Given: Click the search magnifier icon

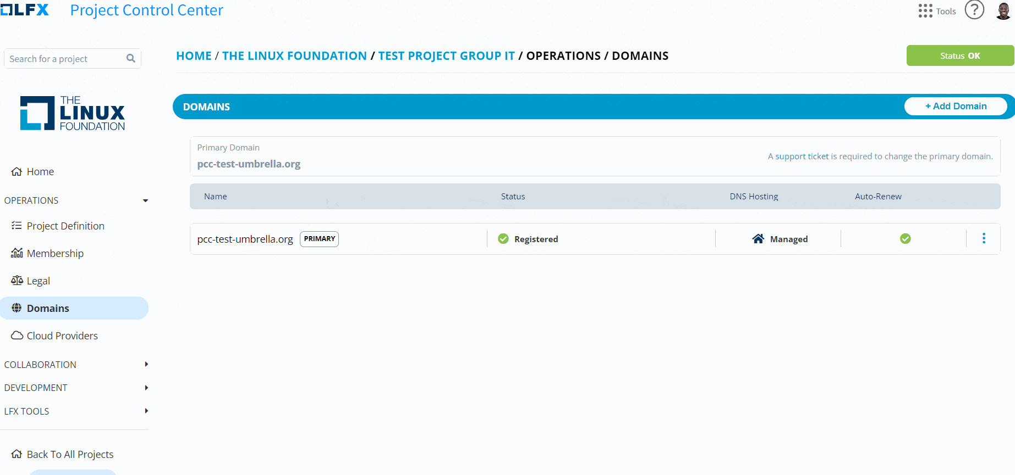Looking at the screenshot, I should (131, 58).
